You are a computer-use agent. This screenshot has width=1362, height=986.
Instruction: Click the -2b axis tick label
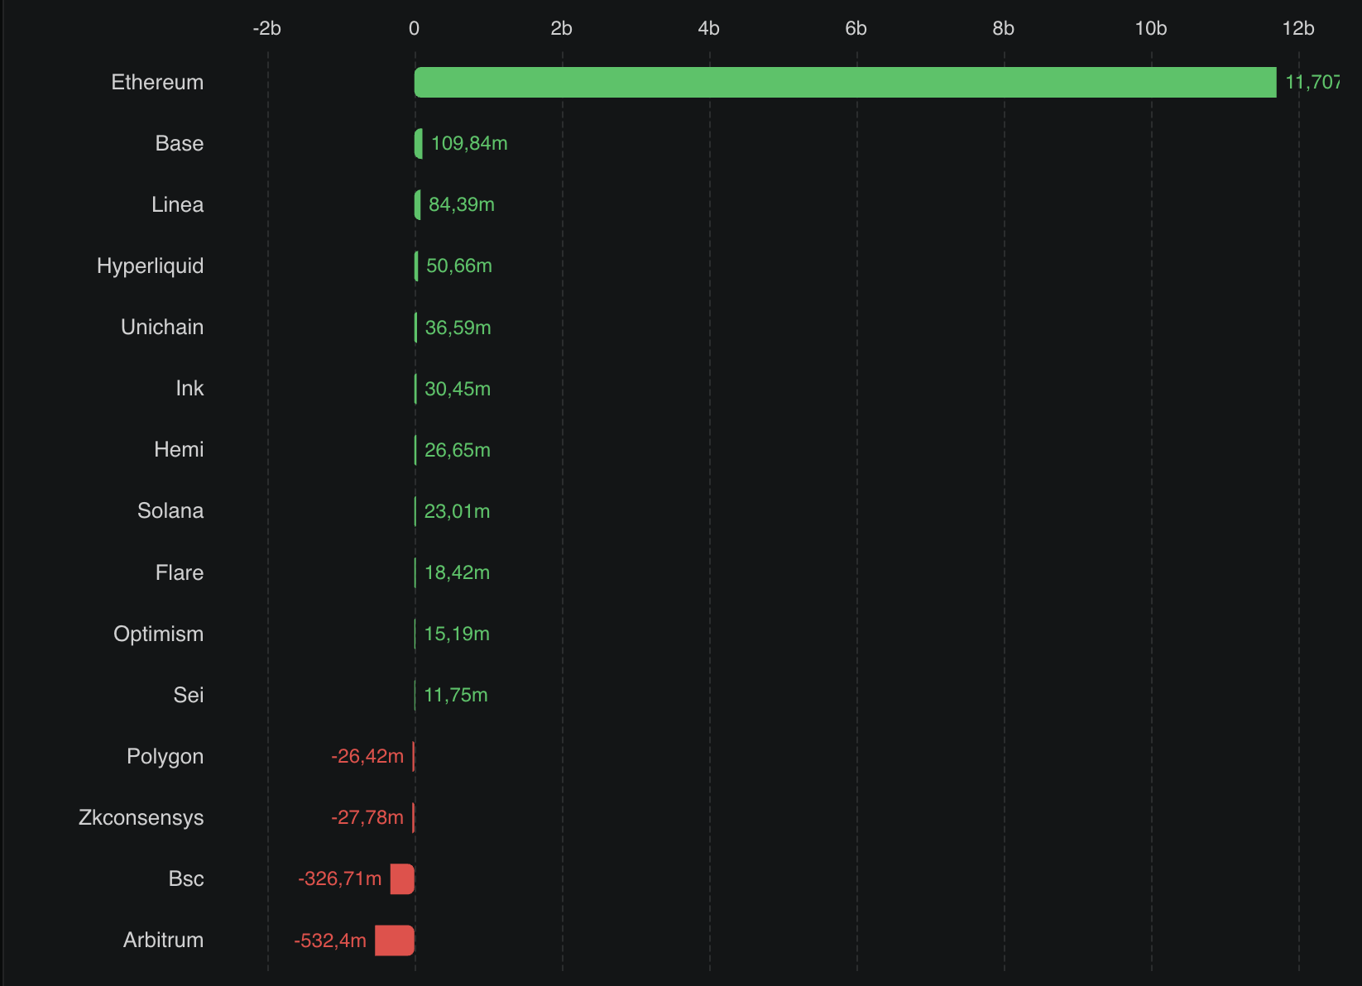click(266, 29)
